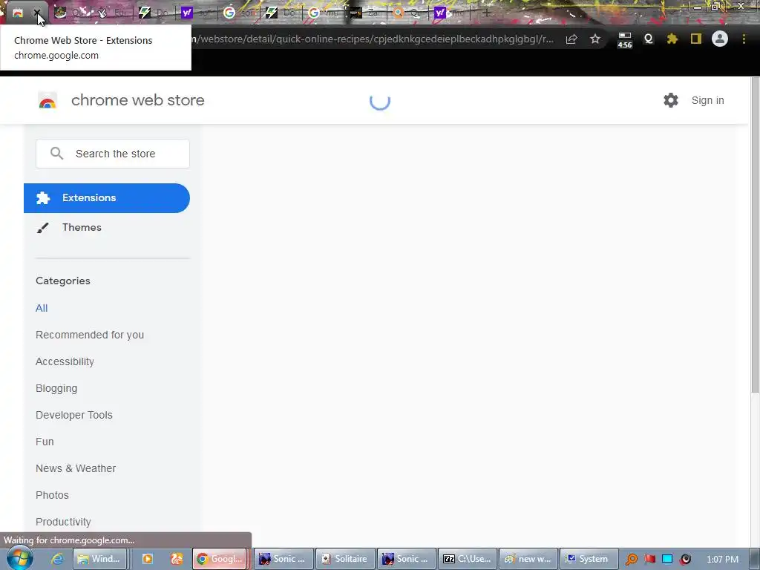Click the Themes paintbrush icon
Screen dimensions: 760x570
tap(42, 228)
